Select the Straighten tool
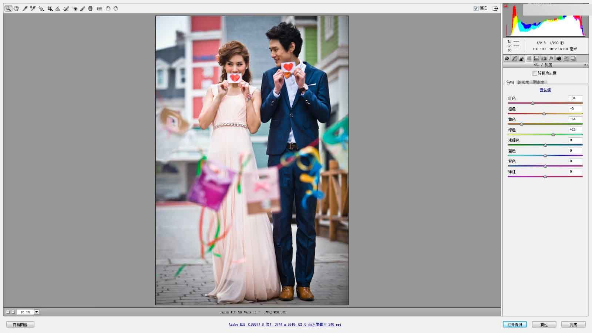This screenshot has height=333, width=592. pos(58,9)
